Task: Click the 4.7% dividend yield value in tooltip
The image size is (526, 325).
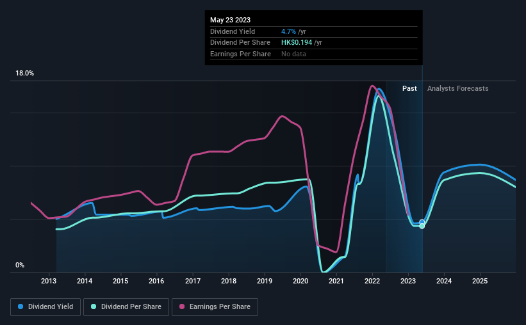Action: coord(288,31)
